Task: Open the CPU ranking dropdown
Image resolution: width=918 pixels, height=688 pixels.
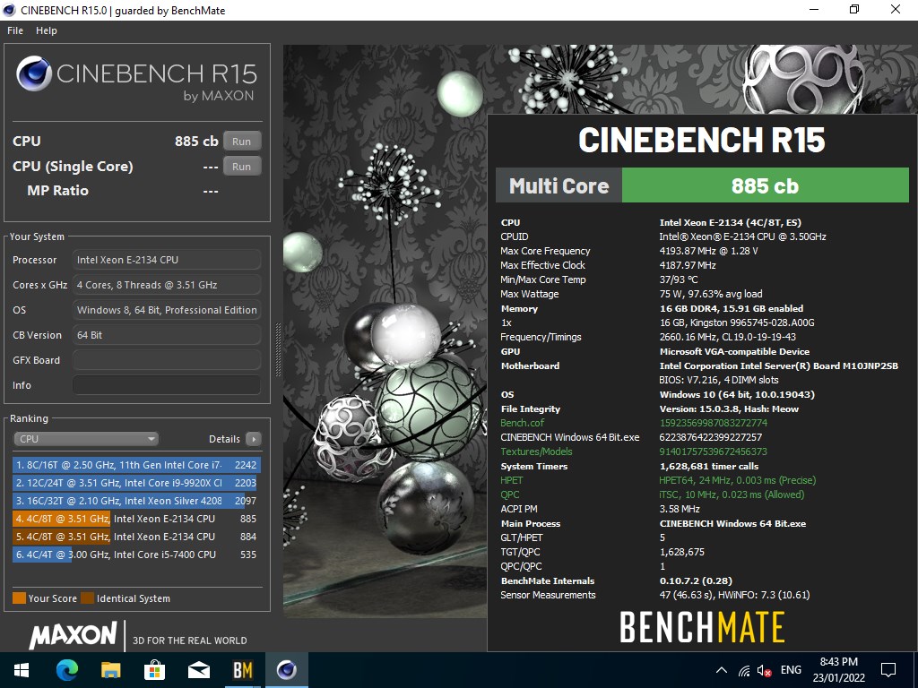Action: click(x=86, y=439)
